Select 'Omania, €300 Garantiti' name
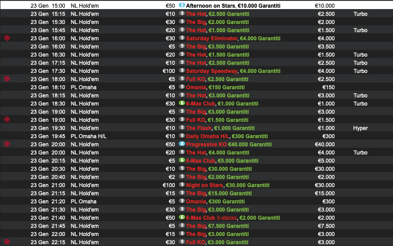Image resolution: width=393 pixels, height=246 pixels. 215,202
